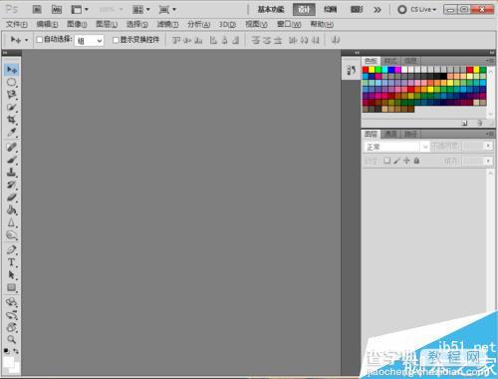Screen dimensions: 498x379
Task: Select the Crop tool
Action: click(12, 120)
